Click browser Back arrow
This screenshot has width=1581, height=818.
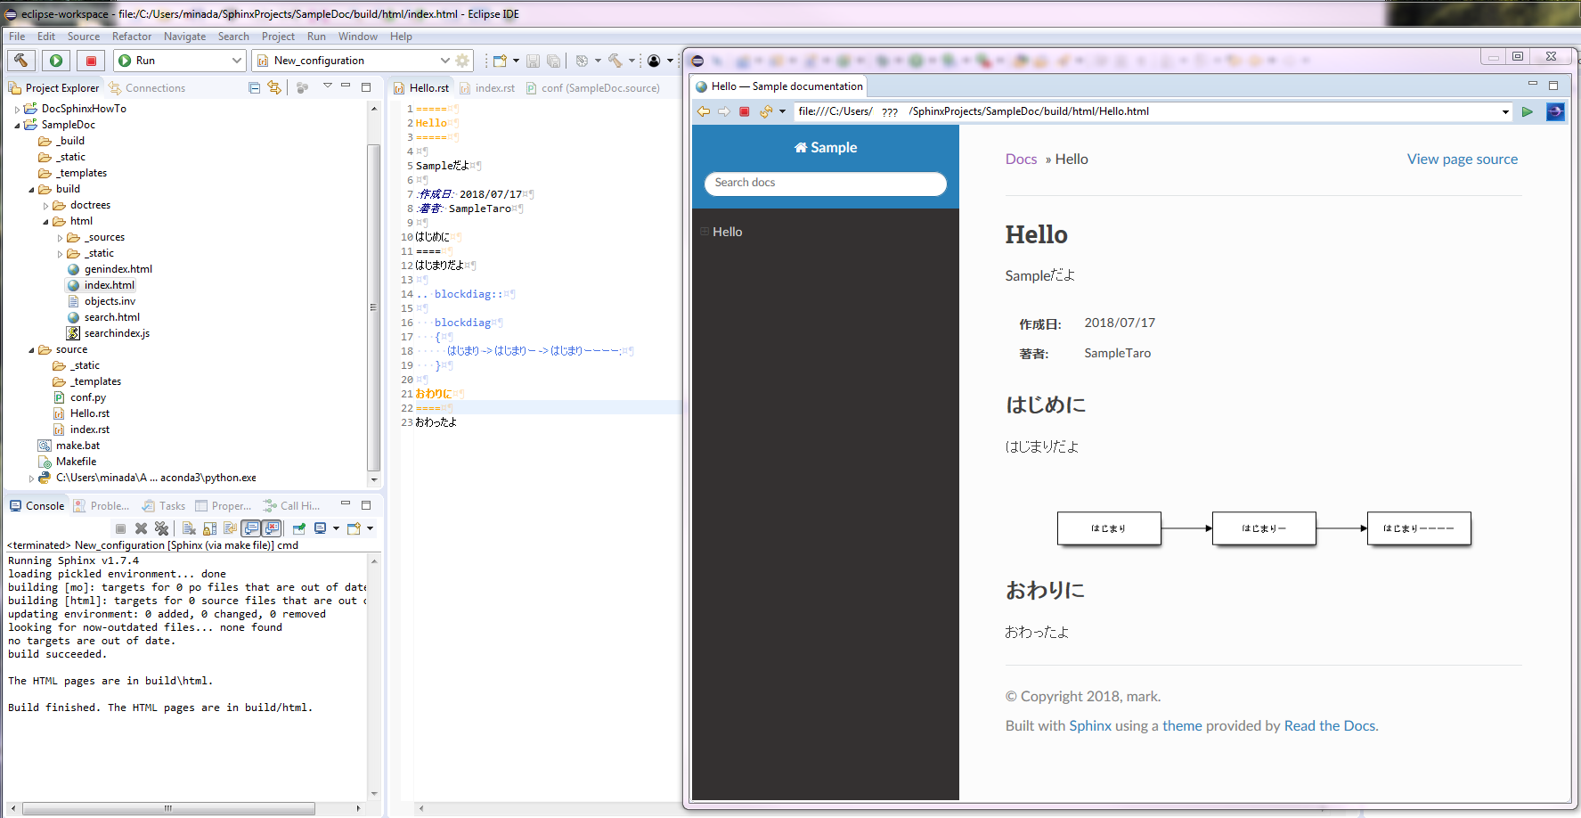[x=704, y=111]
